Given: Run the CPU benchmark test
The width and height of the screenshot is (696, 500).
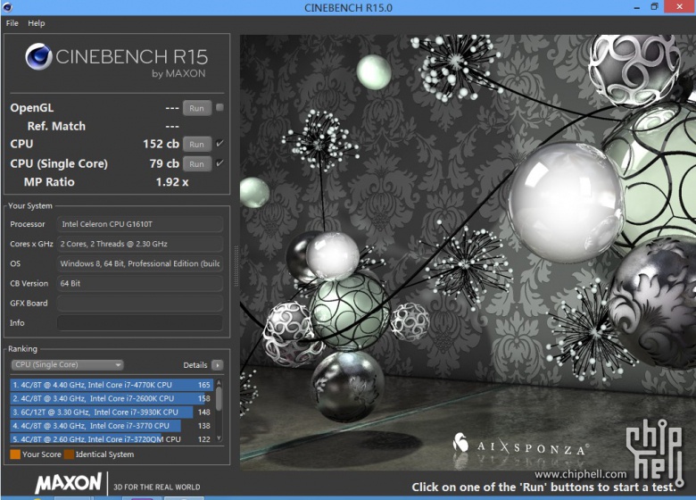Looking at the screenshot, I should coord(196,145).
